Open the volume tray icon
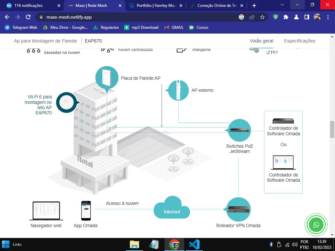This screenshot has width=335, height=251. tap(295, 244)
